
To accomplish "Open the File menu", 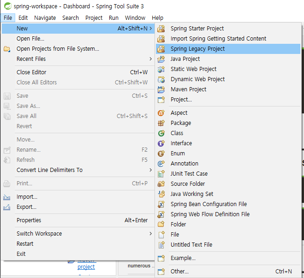I will coord(8,18).
